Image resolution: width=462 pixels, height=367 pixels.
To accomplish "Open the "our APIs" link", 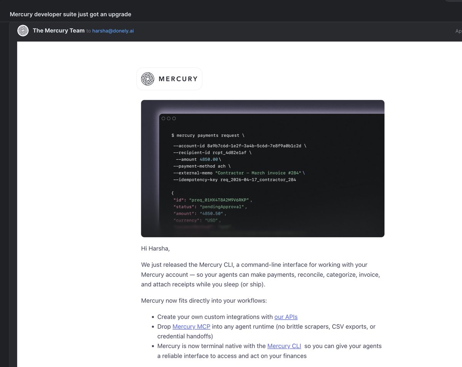I will (286, 317).
